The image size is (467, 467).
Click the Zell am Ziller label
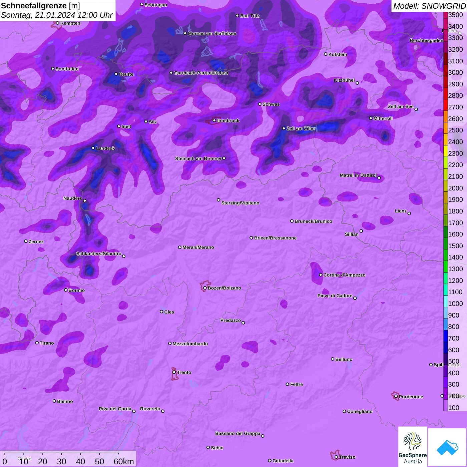pyautogui.click(x=301, y=128)
